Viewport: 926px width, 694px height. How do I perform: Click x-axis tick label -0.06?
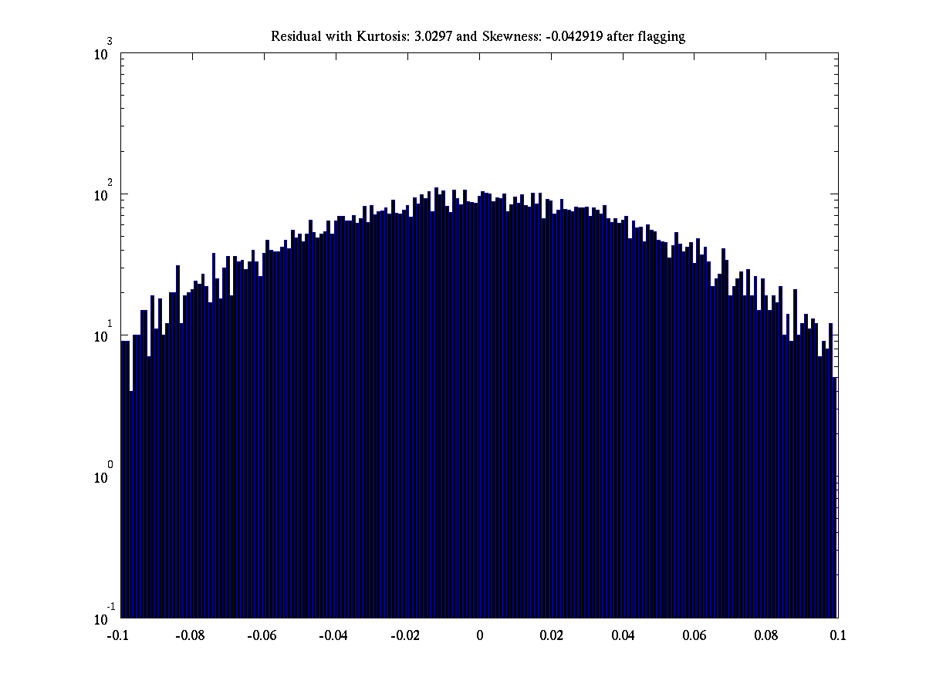262,635
